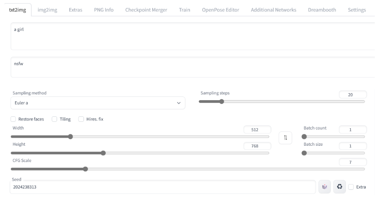This screenshot has height=197, width=376.
Task: Switch to the Additional Networks tab
Action: point(273,10)
